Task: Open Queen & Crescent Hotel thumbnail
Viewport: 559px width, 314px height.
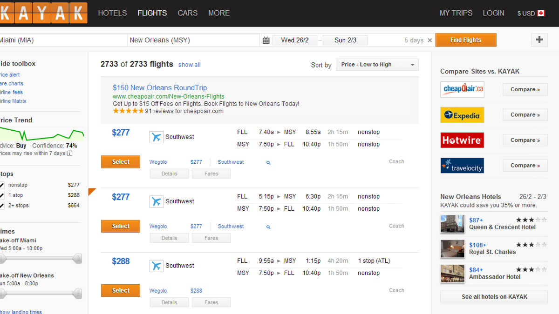Action: click(x=452, y=224)
